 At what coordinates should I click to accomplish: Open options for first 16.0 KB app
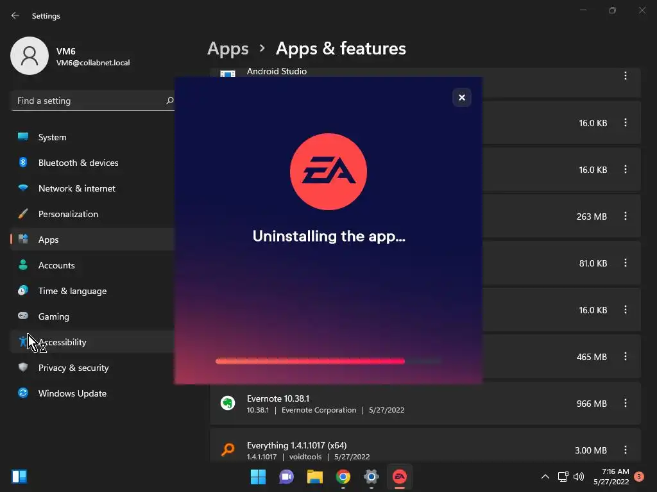(625, 122)
